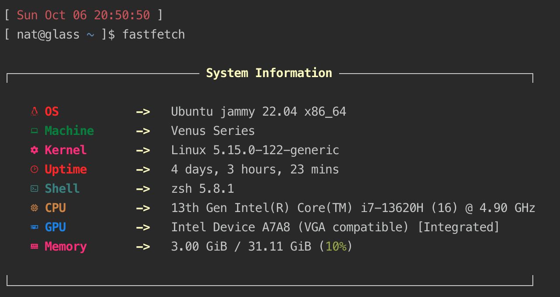Click the 'nat@glass' prompt text

tap(48, 35)
